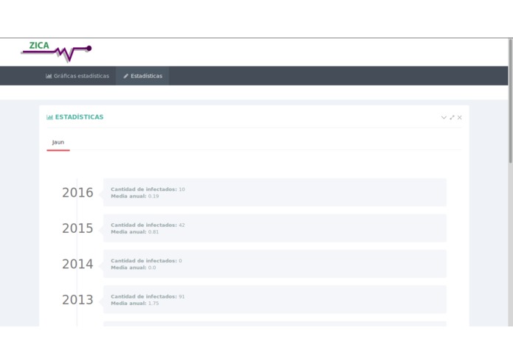Viewport: 513px width, 364px height.
Task: Click 'Media anual: 1.75' text
Action: point(135,304)
